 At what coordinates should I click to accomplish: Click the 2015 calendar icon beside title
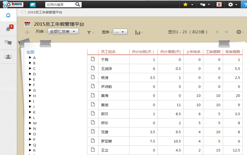27,24
